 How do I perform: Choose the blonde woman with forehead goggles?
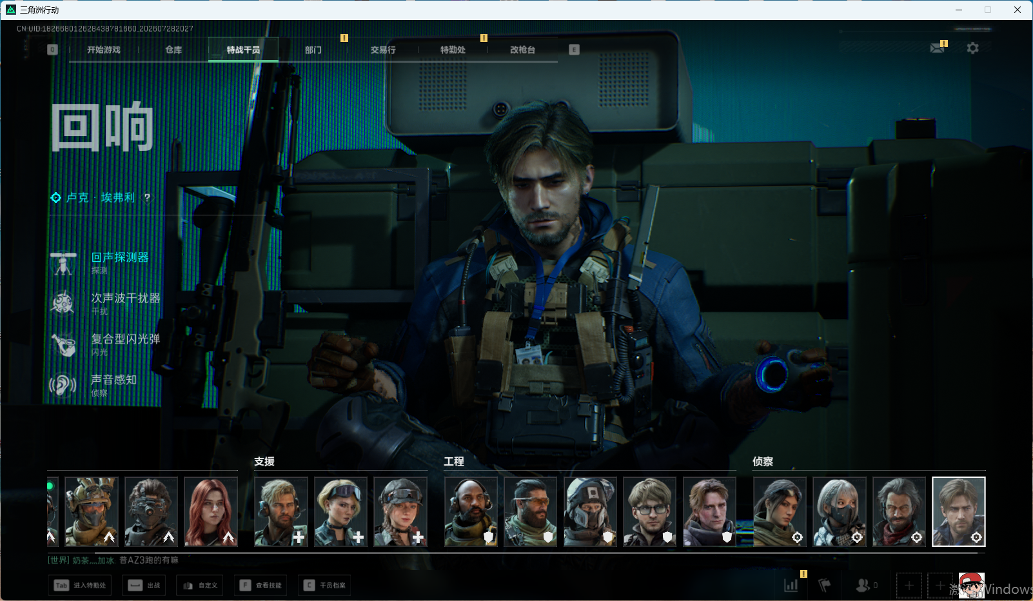(x=340, y=512)
